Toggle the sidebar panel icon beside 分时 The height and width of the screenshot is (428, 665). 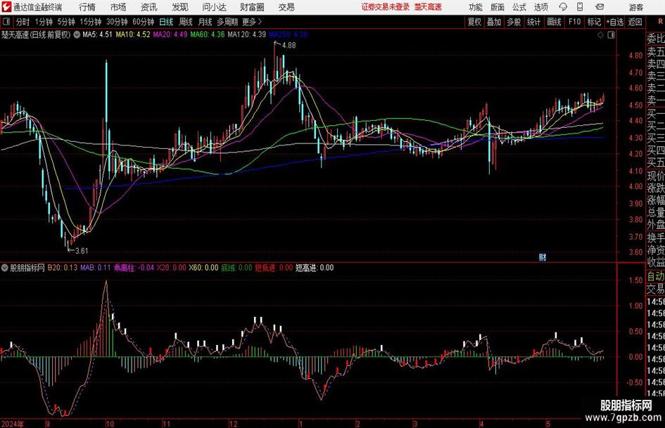point(6,22)
